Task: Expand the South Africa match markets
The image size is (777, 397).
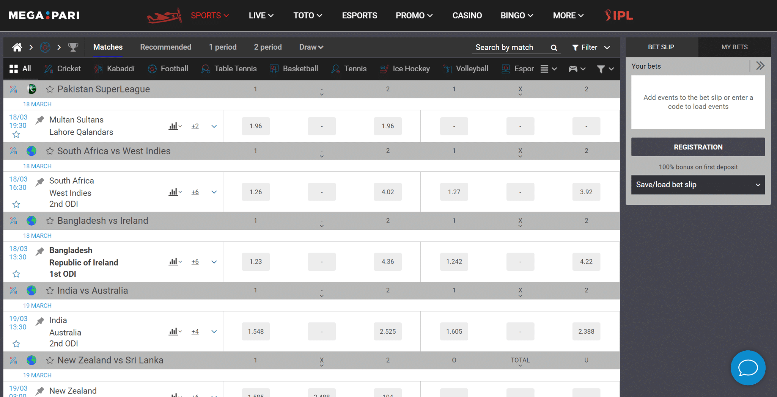Action: tap(214, 192)
